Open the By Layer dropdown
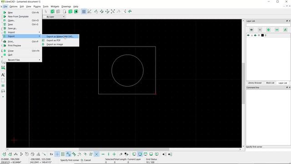The height and width of the screenshot is (164, 291). 54,17
